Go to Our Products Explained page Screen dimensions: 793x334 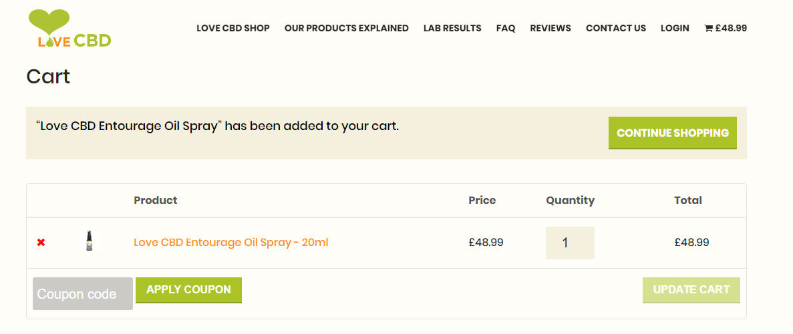346,28
